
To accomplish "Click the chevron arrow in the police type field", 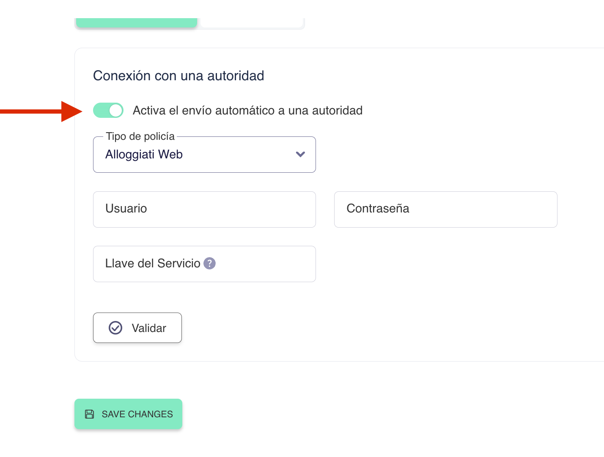I will tap(300, 155).
